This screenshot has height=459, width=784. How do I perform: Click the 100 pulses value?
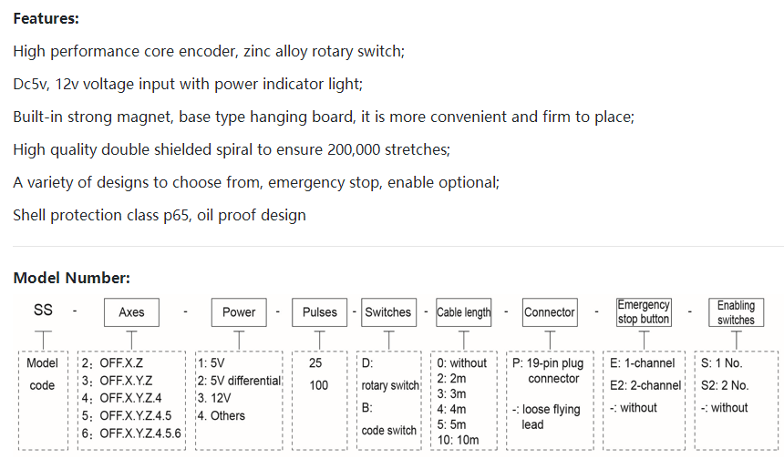319,385
